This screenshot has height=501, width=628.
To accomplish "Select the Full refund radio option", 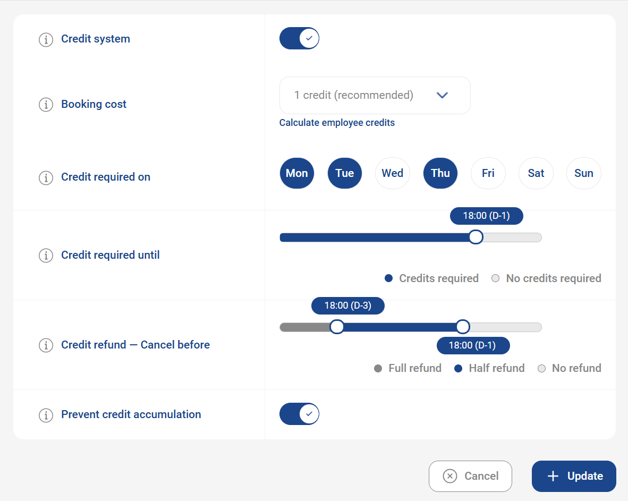I will tap(378, 368).
